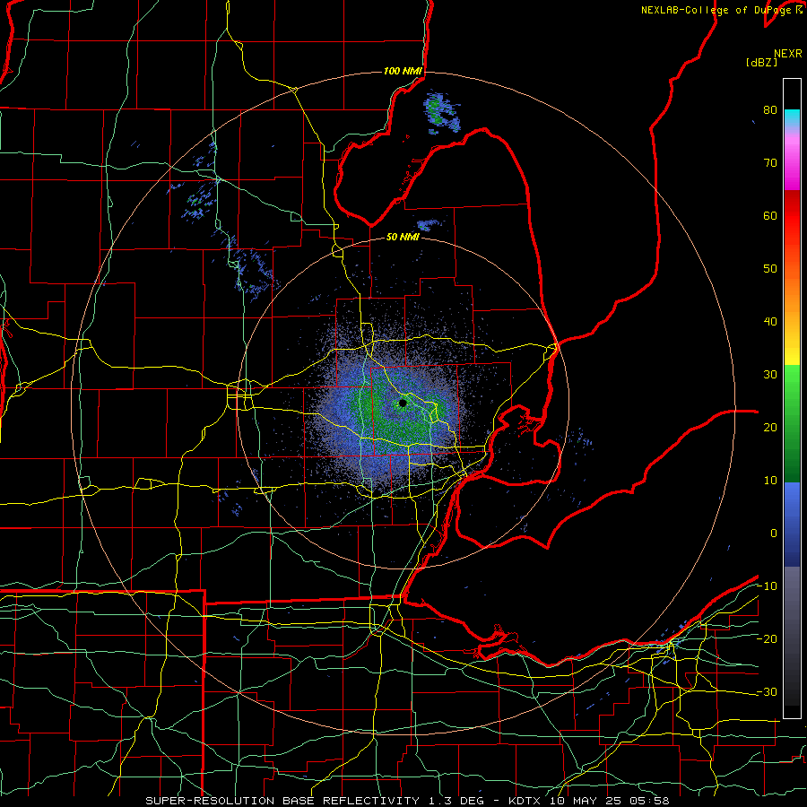Click the -10 dBZ scale label
Viewport: 807px width, 807px height.
tap(767, 586)
